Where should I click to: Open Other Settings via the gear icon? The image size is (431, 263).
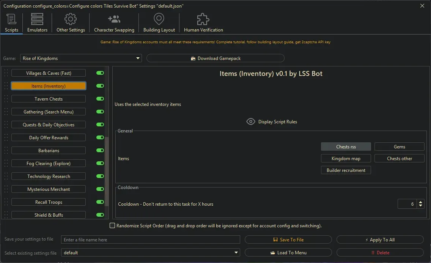[70, 19]
